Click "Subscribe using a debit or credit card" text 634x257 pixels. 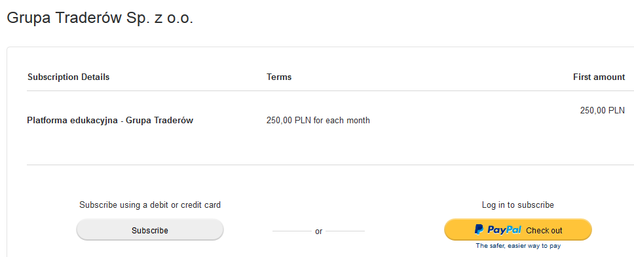coord(150,205)
